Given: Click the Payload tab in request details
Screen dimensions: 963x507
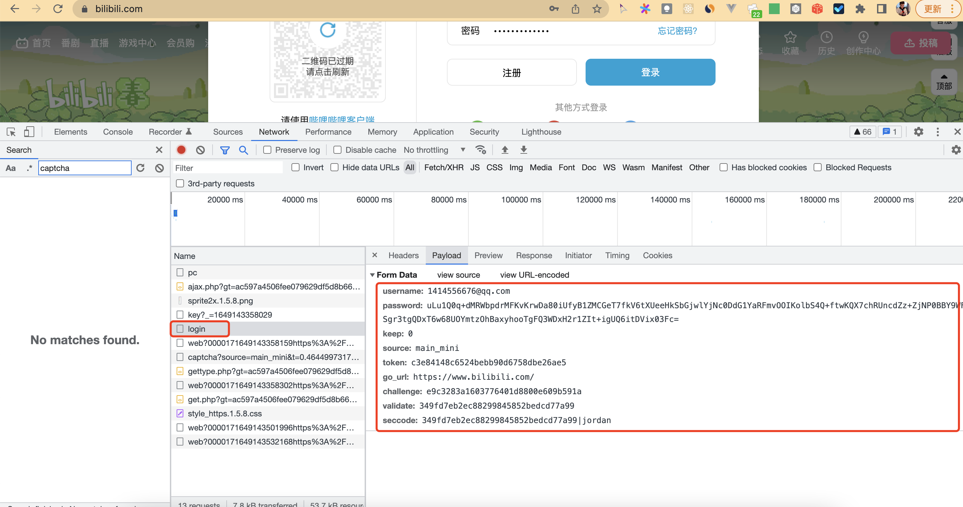Looking at the screenshot, I should tap(447, 256).
